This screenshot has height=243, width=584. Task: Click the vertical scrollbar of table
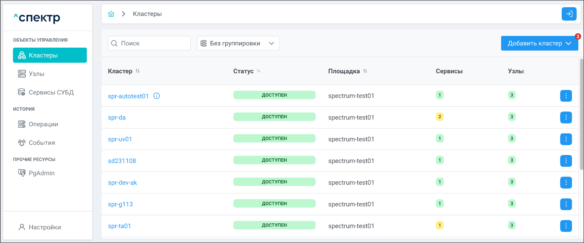pos(581,113)
